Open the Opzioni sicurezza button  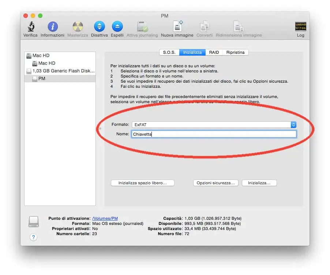[x=215, y=183]
